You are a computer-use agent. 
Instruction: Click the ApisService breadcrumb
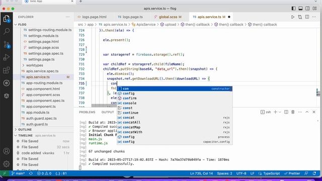click(x=146, y=25)
